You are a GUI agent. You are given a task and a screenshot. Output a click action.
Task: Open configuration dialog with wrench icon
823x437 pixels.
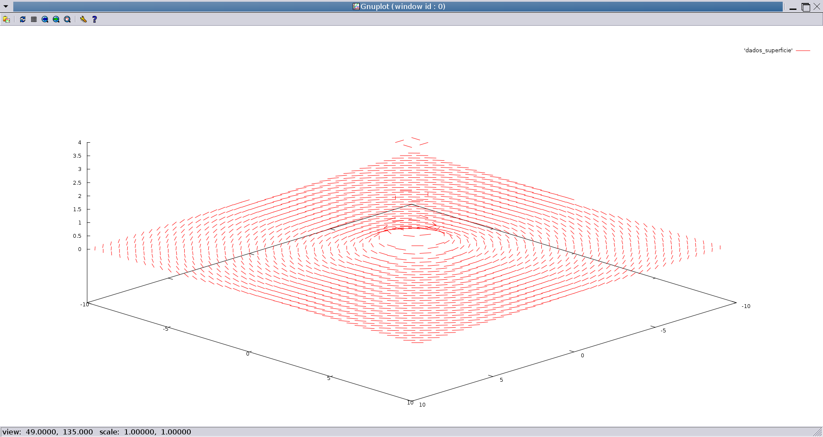[84, 19]
